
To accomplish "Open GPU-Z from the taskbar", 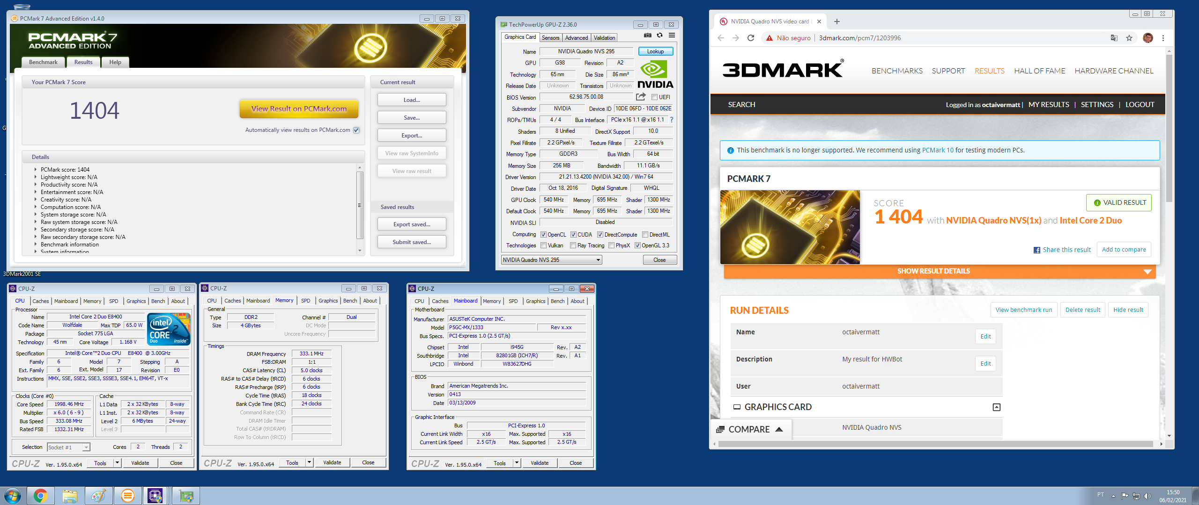I will coord(185,496).
